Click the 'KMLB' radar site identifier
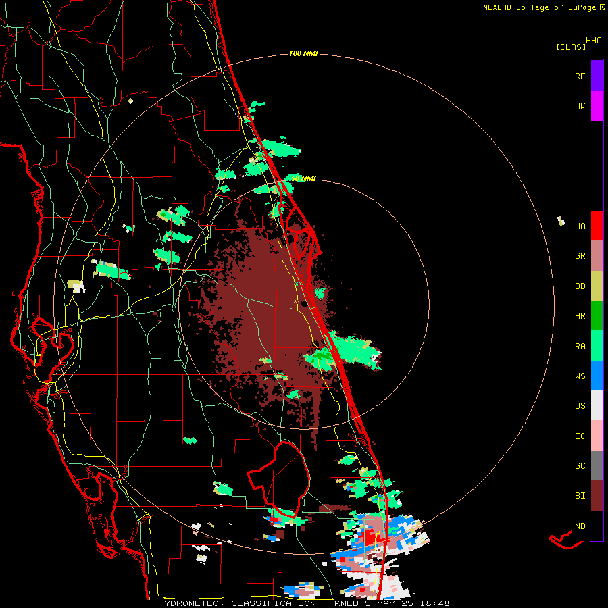 347,603
